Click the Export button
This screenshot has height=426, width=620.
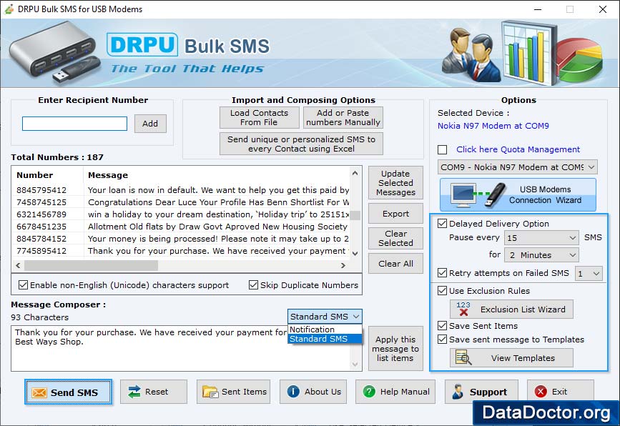[x=395, y=214]
